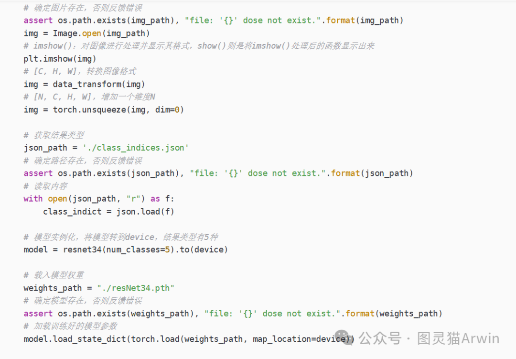Click the resnet34(num_classes=5) model line
516x359 pixels.
tap(126, 250)
